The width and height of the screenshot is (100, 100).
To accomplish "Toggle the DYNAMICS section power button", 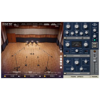I will 65,56.
